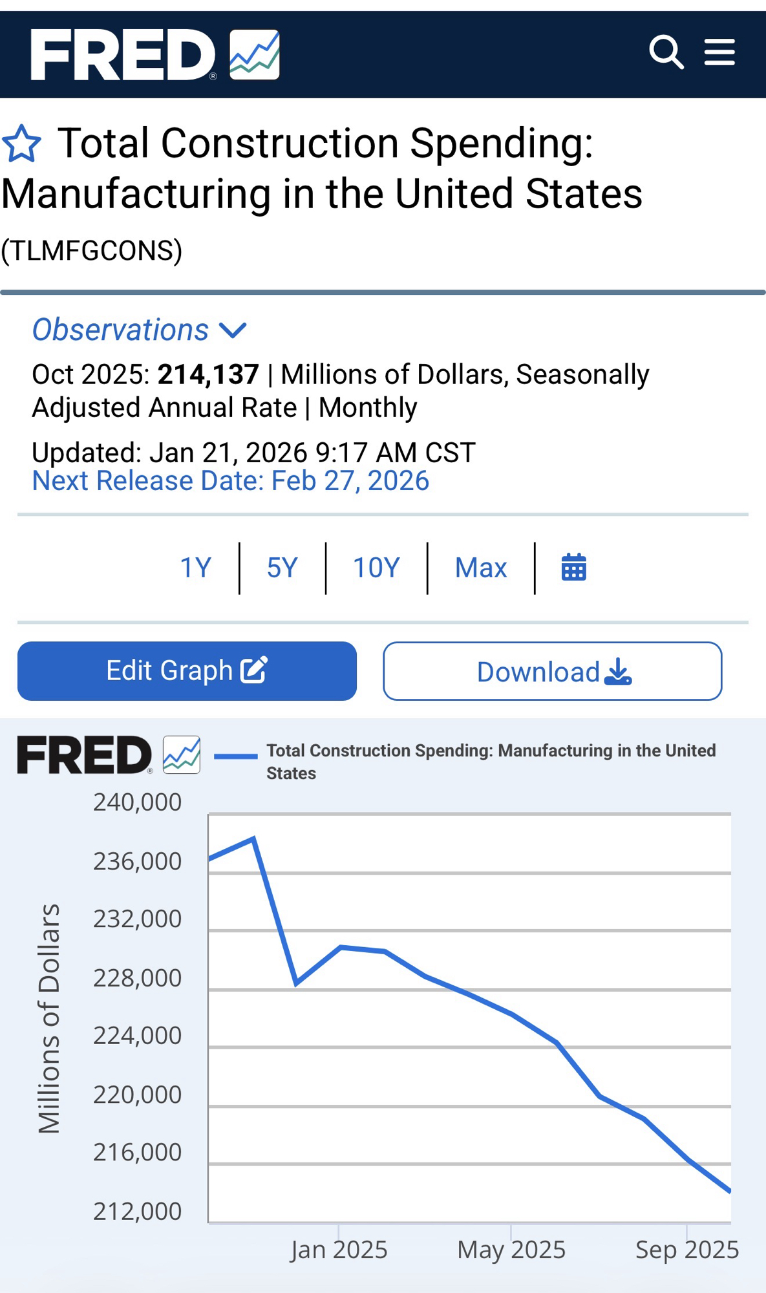The height and width of the screenshot is (1293, 766).
Task: Toggle the blue series legend line
Action: [x=235, y=756]
